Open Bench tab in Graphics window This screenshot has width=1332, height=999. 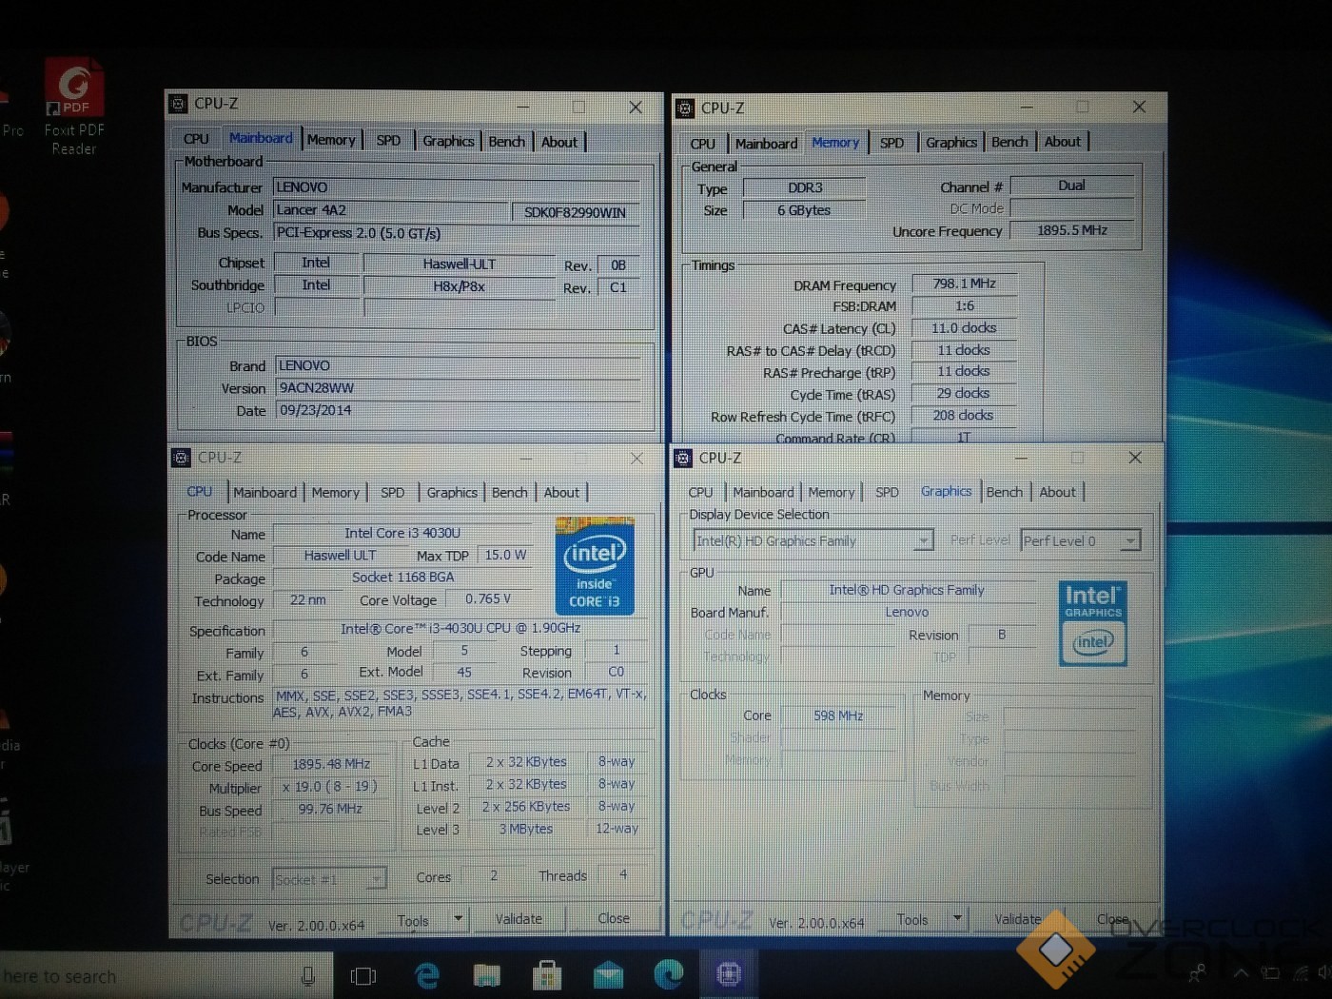tap(1004, 493)
